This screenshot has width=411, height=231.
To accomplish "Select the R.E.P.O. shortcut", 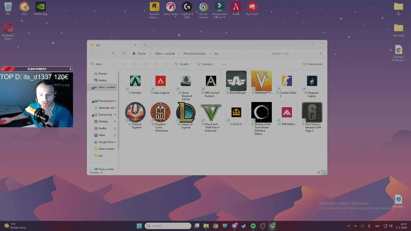I will point(236,115).
